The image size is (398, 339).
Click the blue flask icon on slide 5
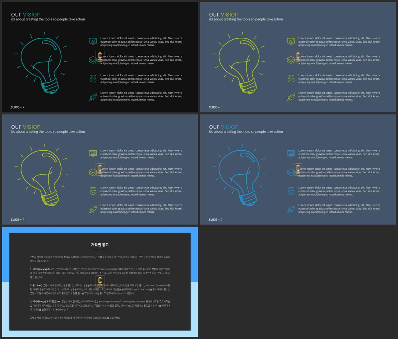coord(291,191)
